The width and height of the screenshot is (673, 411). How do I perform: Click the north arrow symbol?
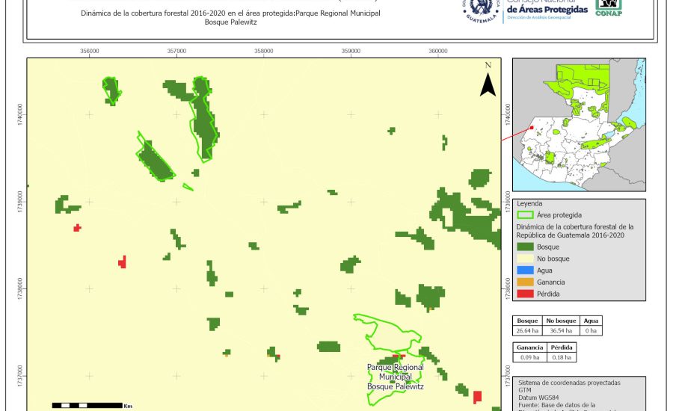(x=488, y=84)
